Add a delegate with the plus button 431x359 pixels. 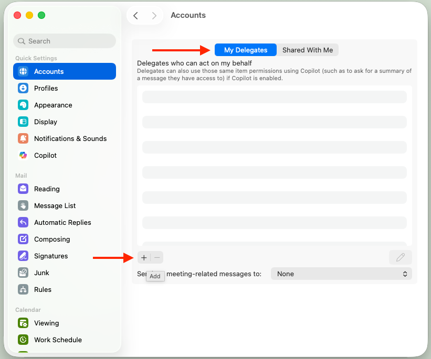coord(144,257)
